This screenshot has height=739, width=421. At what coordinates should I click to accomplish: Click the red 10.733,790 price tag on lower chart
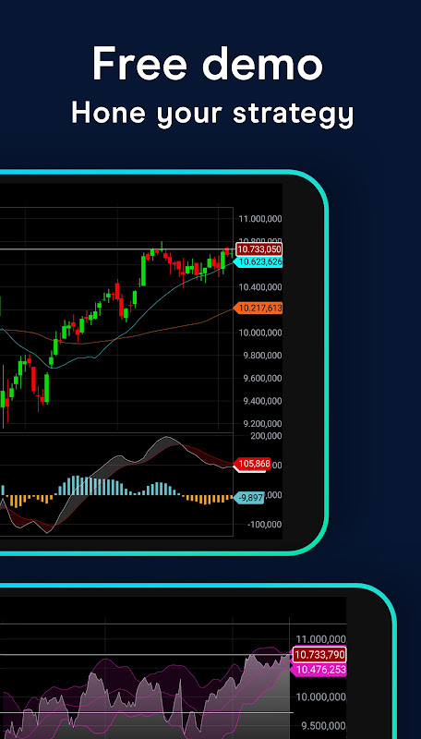click(x=319, y=655)
